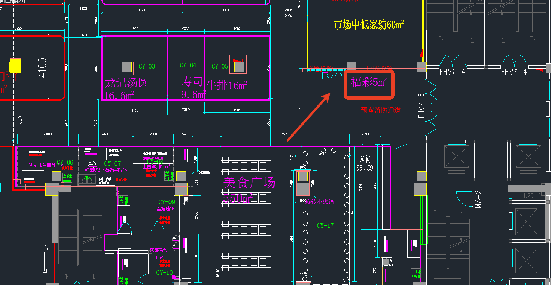Click the CY-05 stall label
551x285 pixels.
(220, 67)
